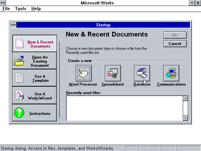Choose Use A Template option
201x151 pixels.
35,78
